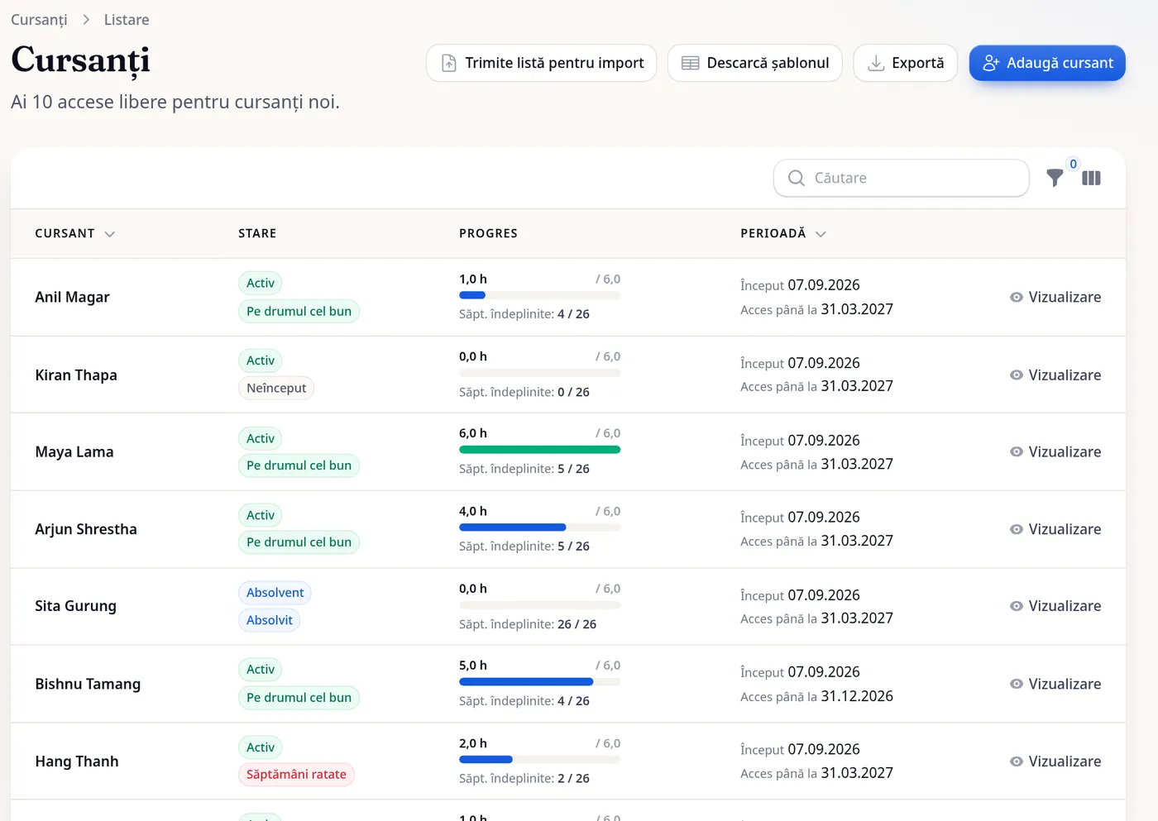Click the eye icon for Bishnu Tamang
Viewport: 1158px width, 821px height.
click(x=1017, y=685)
